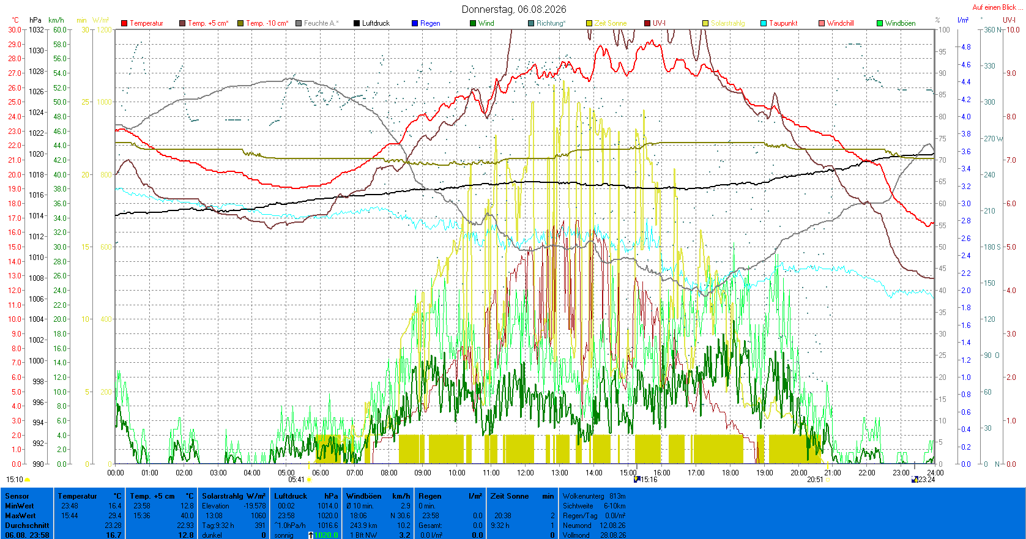Screen dimensions: 1026x539
Task: Click the wind run value '243.9 km'
Action: click(x=363, y=526)
